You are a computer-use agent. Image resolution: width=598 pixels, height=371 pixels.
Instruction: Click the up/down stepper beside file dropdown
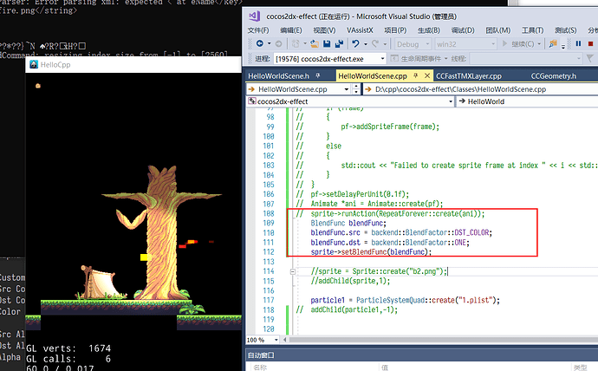point(356,88)
